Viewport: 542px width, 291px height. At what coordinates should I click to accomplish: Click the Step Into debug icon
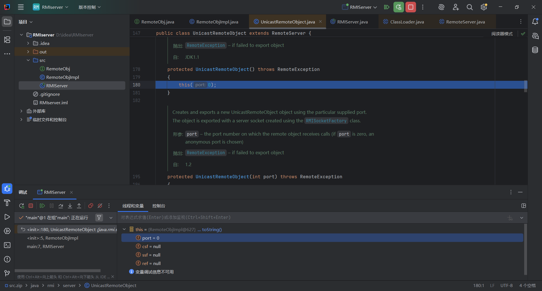[x=70, y=206]
